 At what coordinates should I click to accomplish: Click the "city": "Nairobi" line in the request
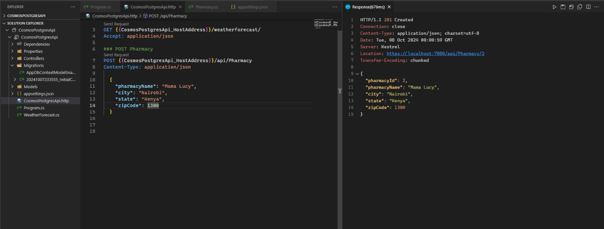pos(141,93)
